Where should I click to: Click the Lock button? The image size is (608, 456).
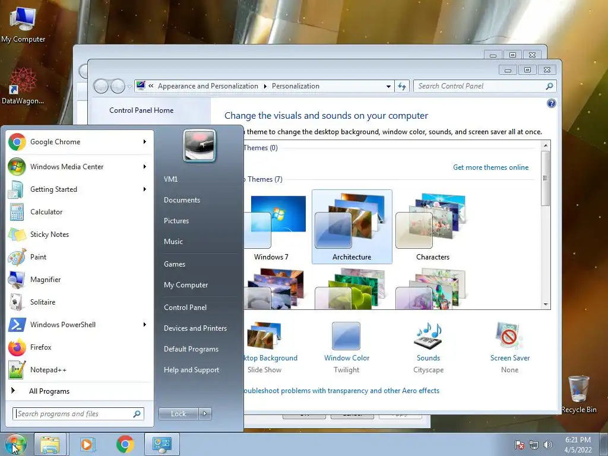coord(178,414)
